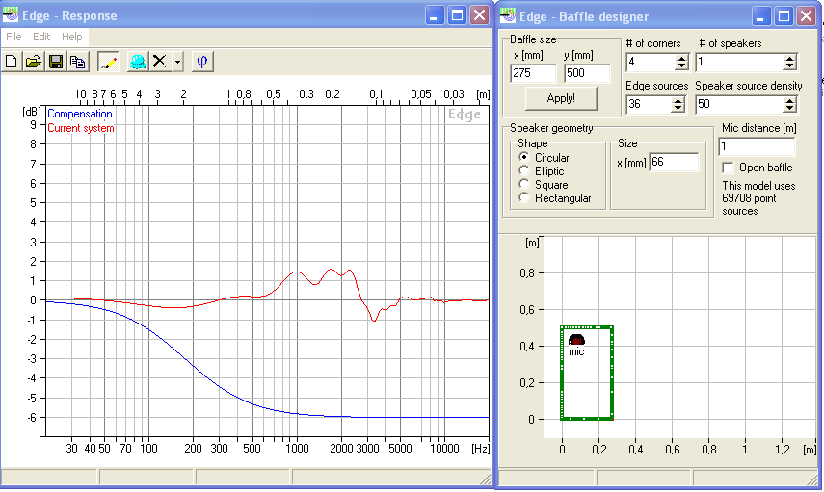
Task: Click the baffle y [mm] field showing 500
Action: (587, 73)
